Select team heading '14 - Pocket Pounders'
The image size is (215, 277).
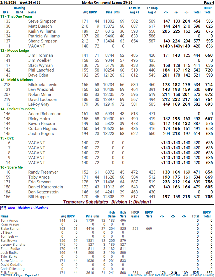(x=17, y=109)
